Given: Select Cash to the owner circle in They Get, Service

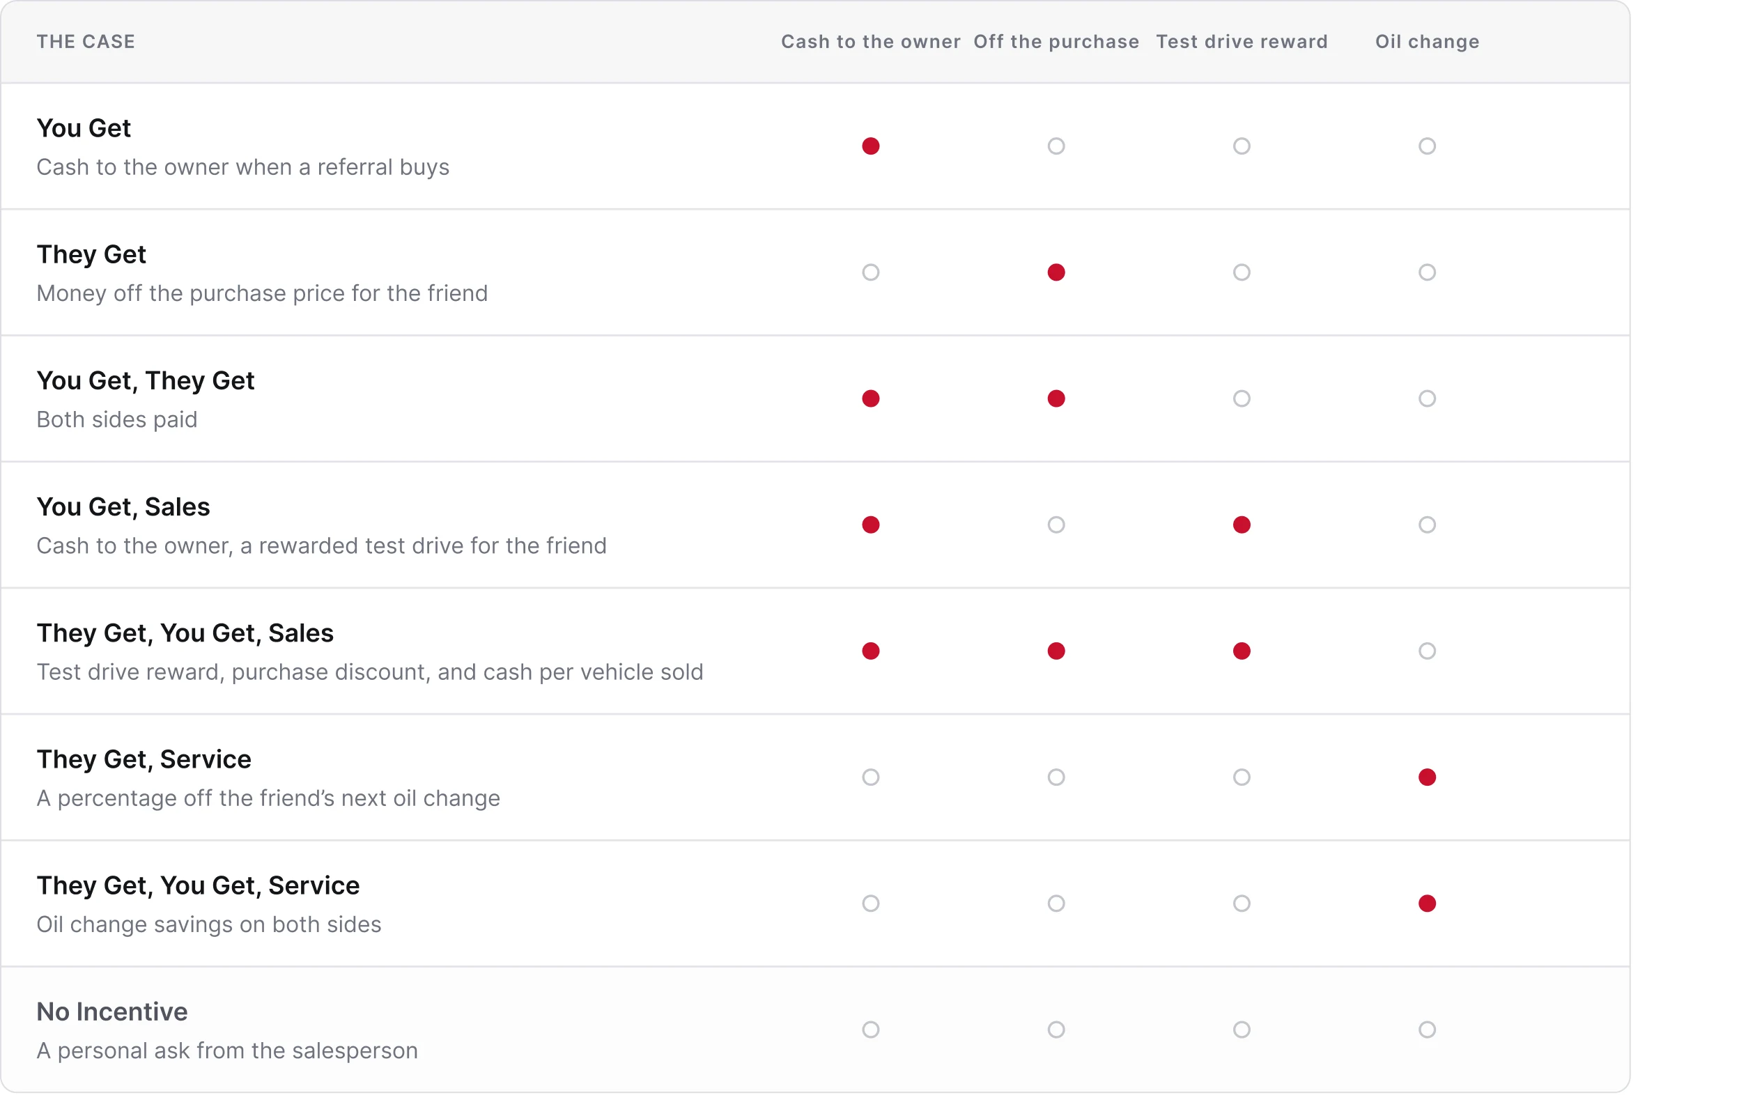Looking at the screenshot, I should tap(871, 777).
